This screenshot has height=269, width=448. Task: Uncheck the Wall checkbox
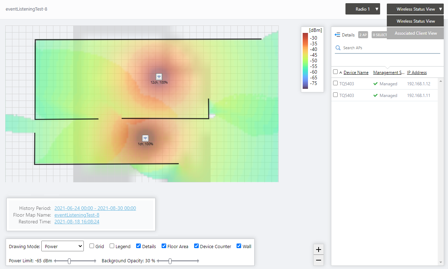tap(239, 246)
